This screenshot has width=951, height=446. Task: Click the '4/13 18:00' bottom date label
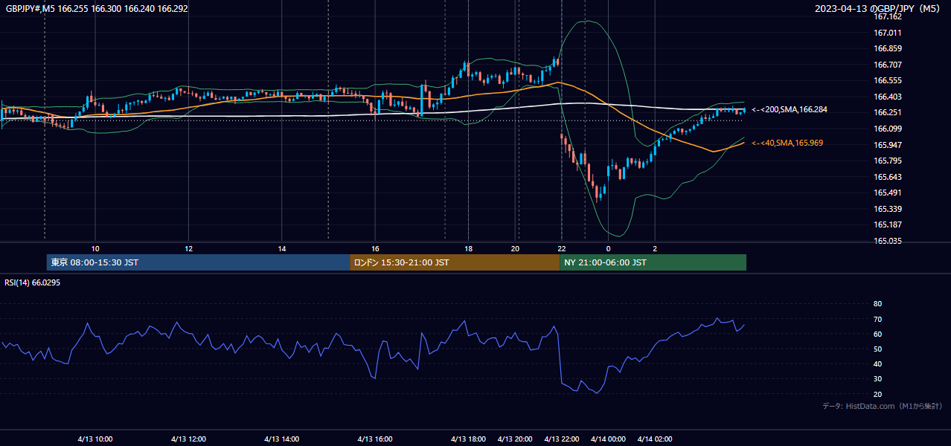click(468, 439)
